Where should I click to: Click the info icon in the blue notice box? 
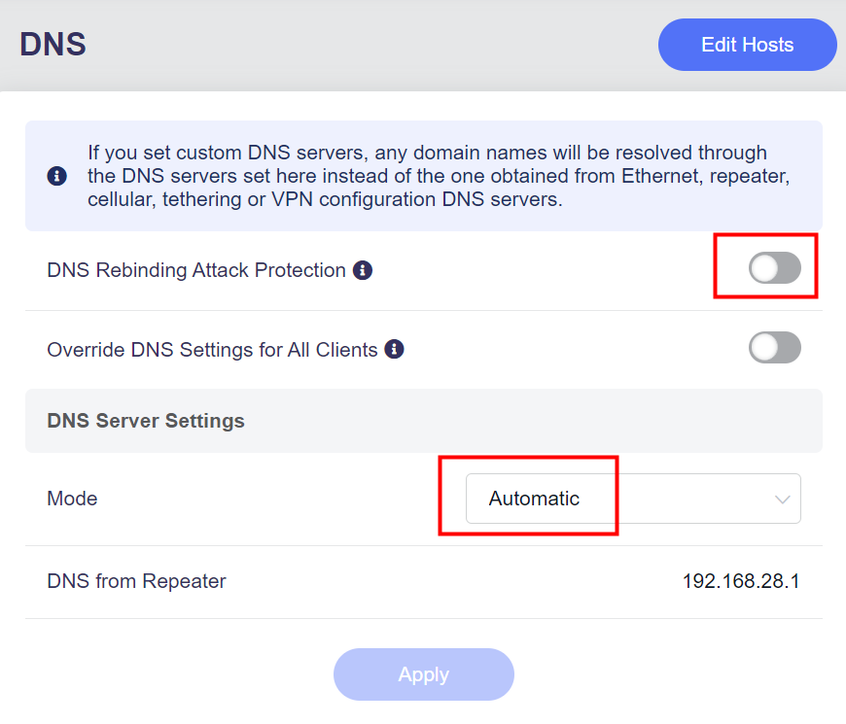click(57, 176)
